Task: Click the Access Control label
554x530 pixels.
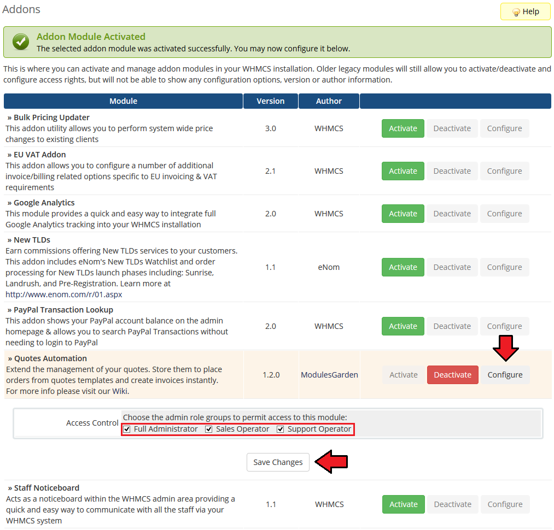Action: 92,423
